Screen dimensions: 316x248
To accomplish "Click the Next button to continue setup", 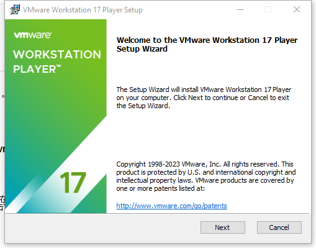I will tap(223, 227).
